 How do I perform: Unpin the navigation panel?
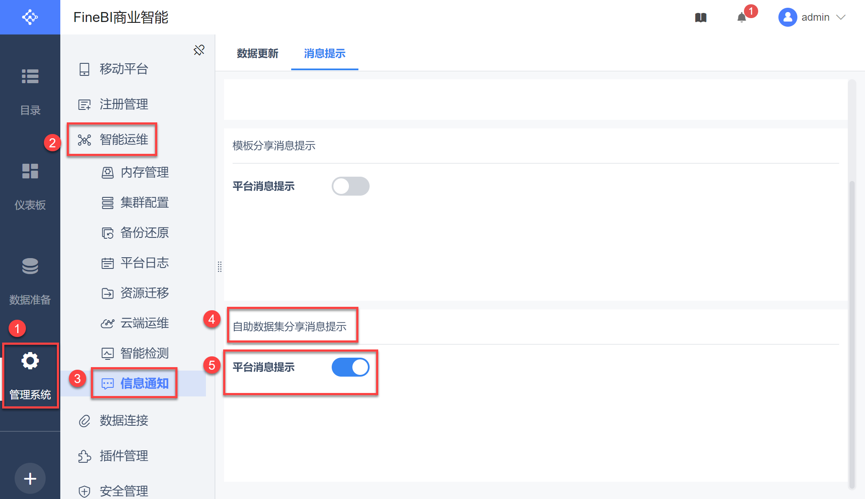(x=199, y=50)
